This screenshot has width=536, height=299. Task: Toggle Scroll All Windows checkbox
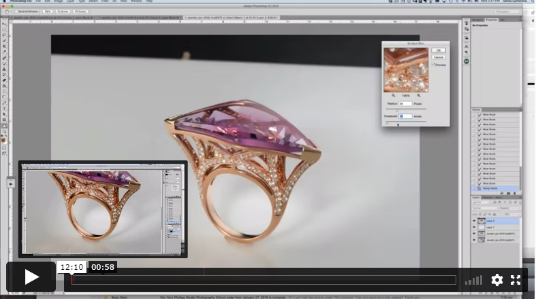[16, 12]
